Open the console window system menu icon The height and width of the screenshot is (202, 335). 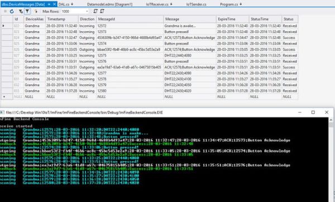tap(2, 112)
